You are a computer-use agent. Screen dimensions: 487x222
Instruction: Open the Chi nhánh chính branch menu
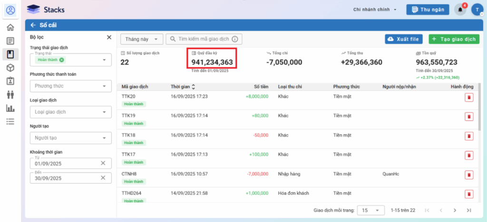[378, 9]
